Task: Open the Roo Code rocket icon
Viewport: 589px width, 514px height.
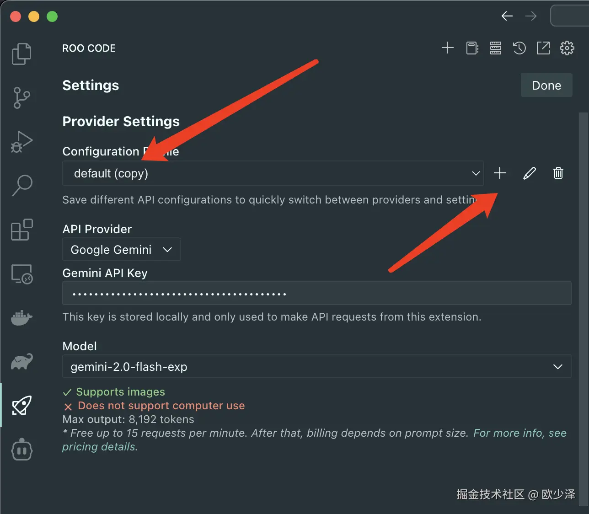Action: tap(21, 405)
